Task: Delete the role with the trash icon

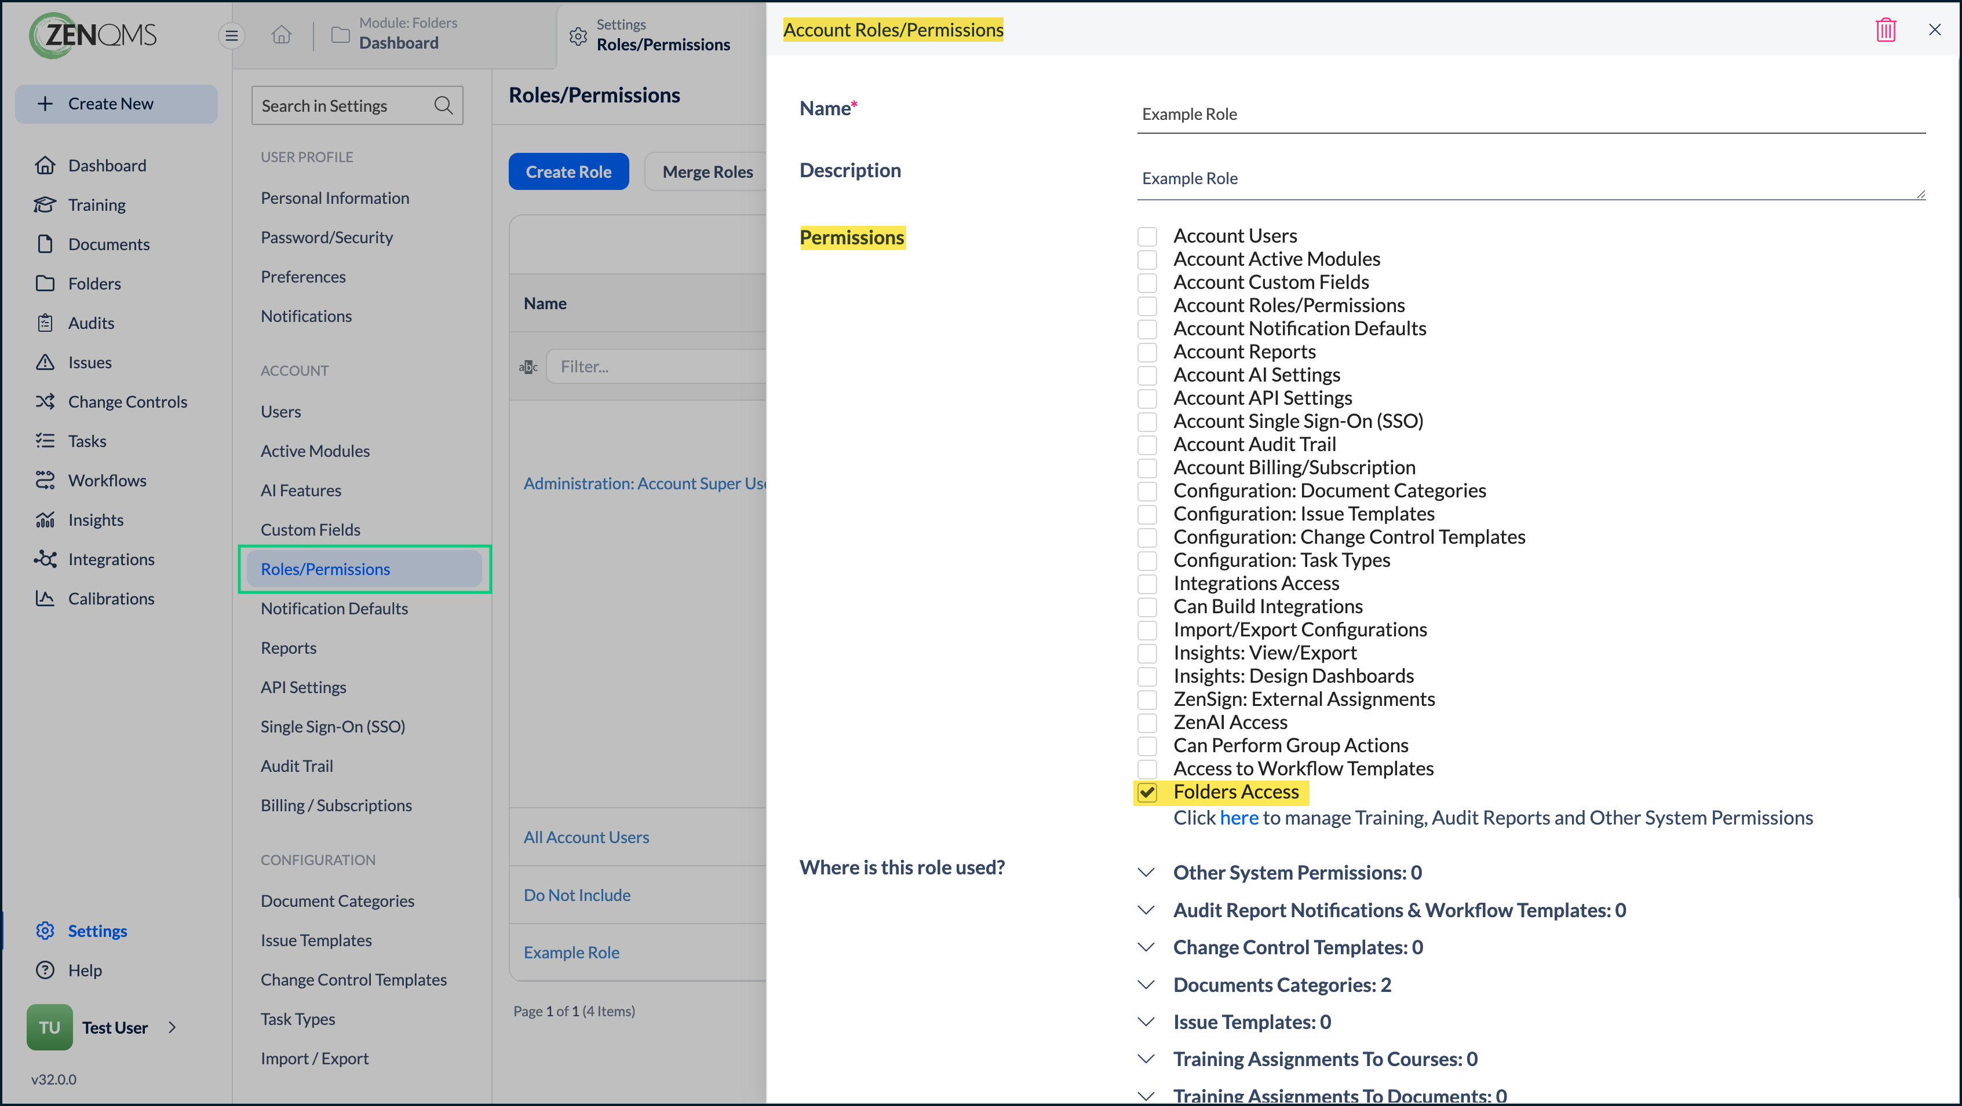Action: [1885, 30]
